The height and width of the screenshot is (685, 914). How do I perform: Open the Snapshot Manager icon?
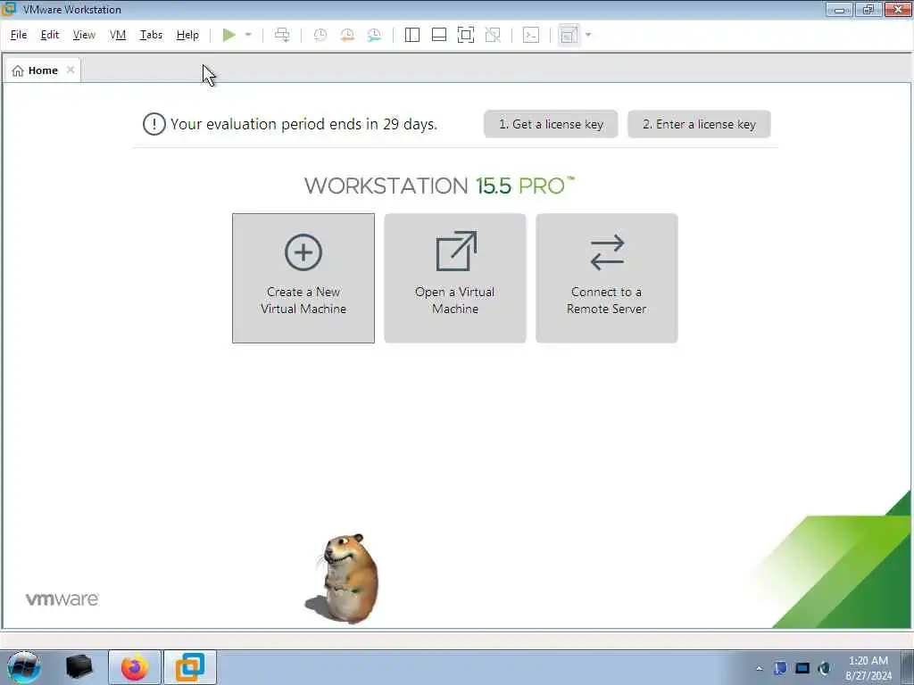(x=374, y=35)
